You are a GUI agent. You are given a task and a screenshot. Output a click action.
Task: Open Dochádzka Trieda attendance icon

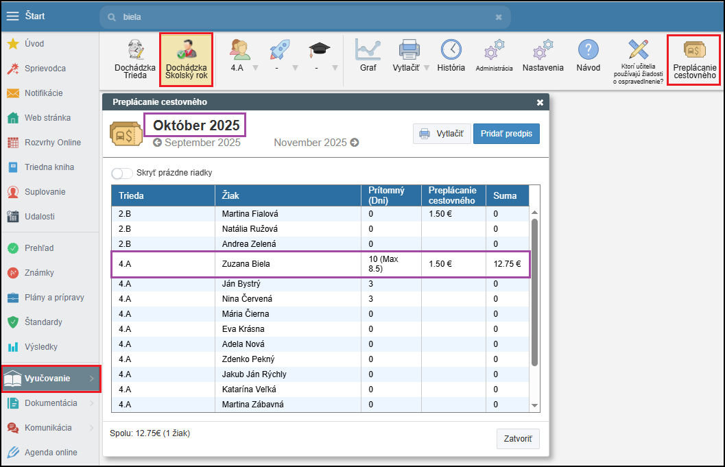135,58
